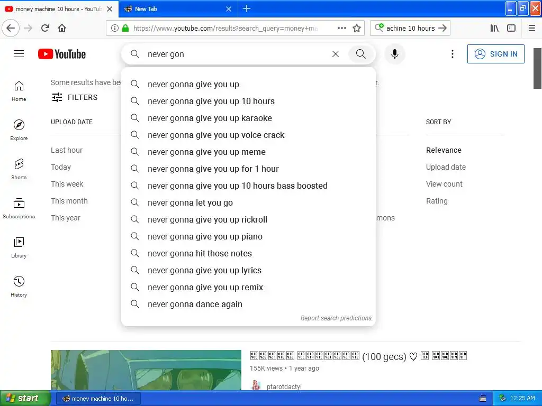Filter by Last hour
Image resolution: width=542 pixels, height=406 pixels.
pyautogui.click(x=67, y=150)
